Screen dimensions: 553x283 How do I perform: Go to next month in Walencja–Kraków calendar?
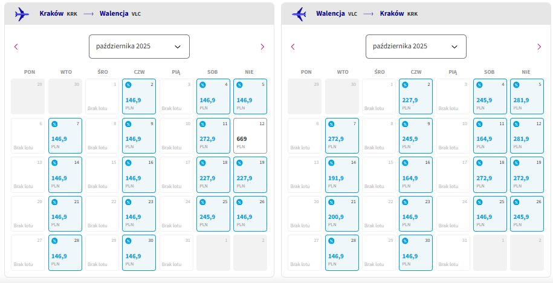(539, 47)
